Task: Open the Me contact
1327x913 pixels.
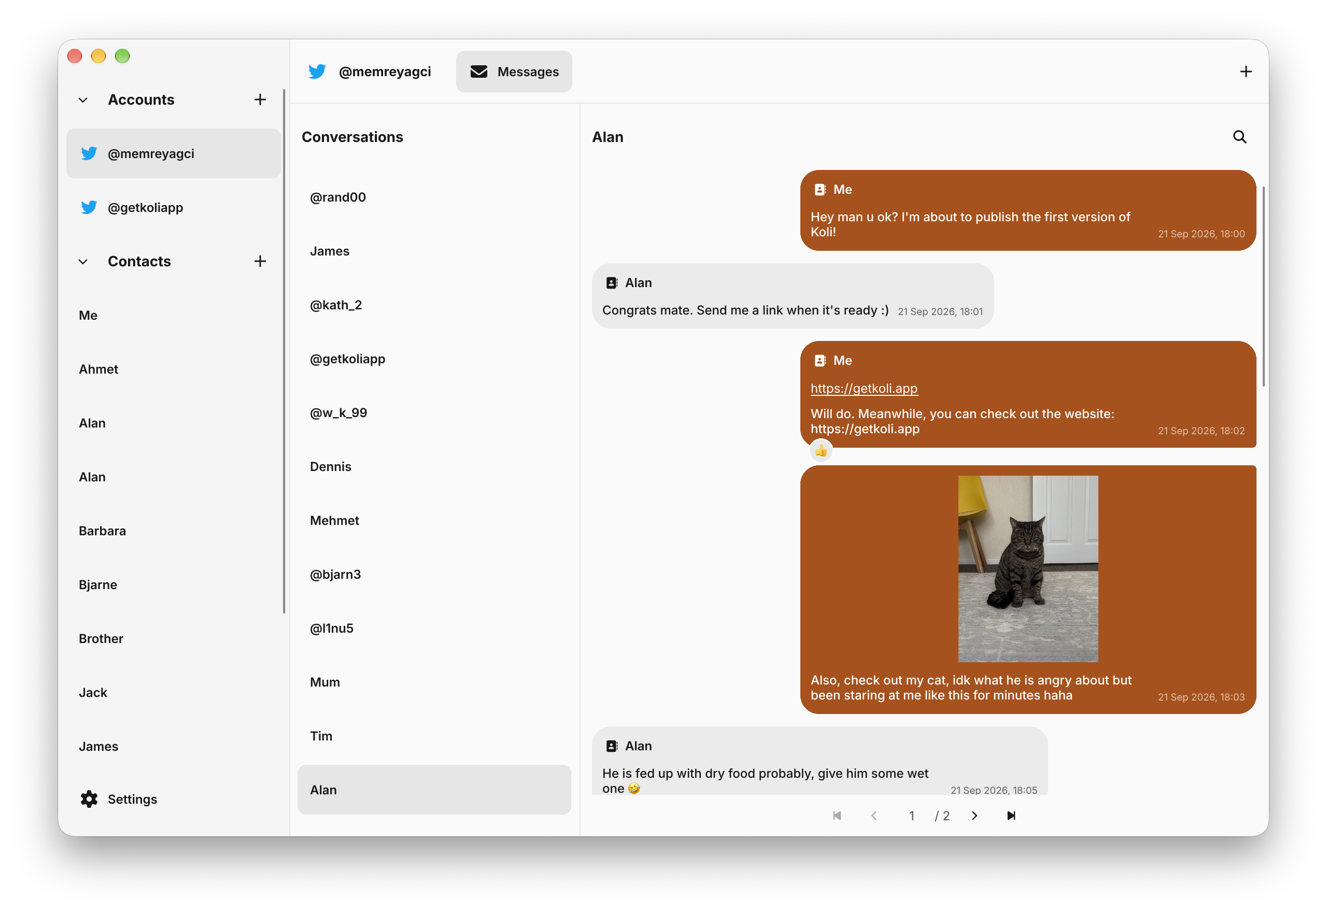Action: tap(173, 315)
